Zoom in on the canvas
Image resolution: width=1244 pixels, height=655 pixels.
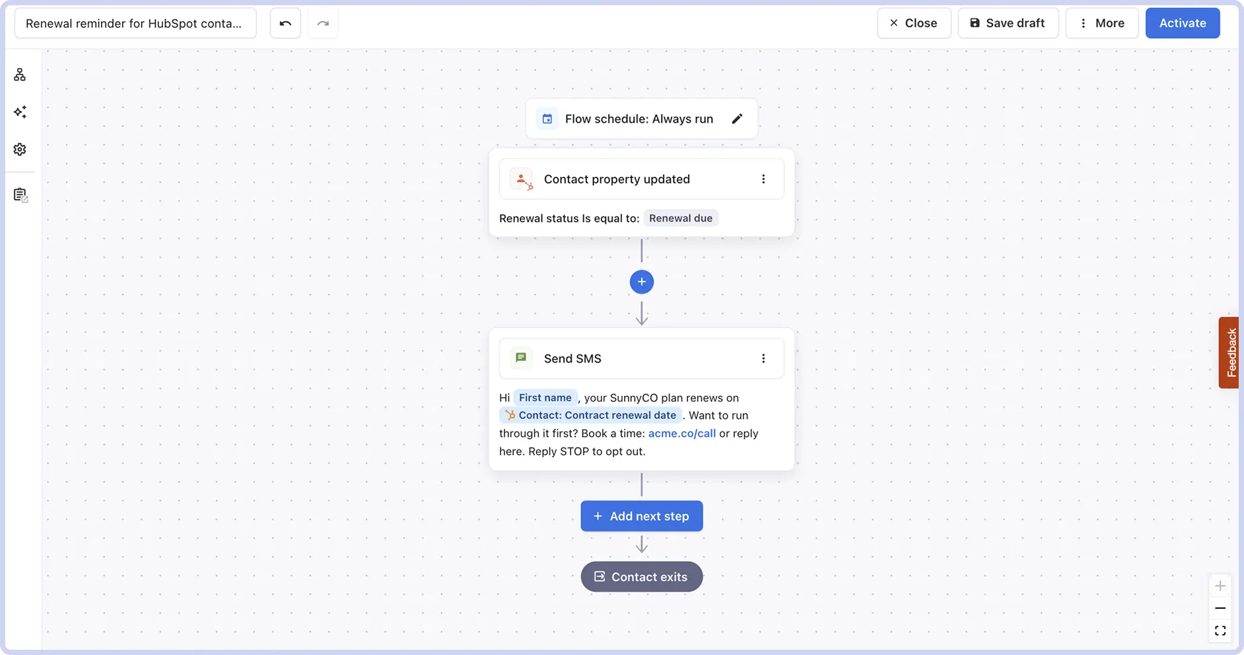1220,586
